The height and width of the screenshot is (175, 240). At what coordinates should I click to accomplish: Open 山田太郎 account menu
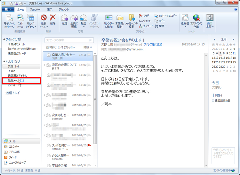210,21
